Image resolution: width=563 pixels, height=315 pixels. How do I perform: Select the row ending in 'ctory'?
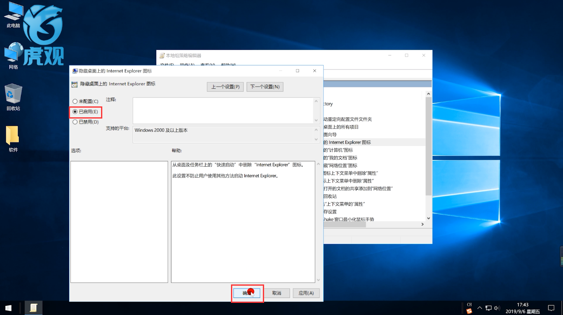[x=374, y=104]
